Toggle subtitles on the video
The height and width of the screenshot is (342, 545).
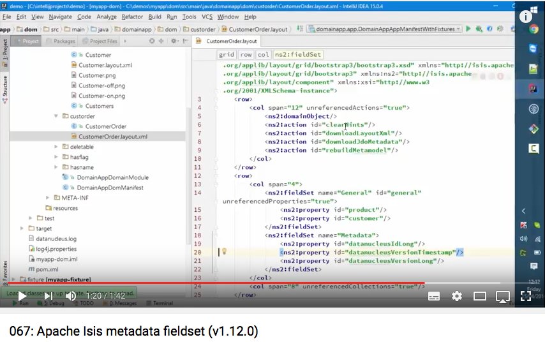pyautogui.click(x=434, y=296)
